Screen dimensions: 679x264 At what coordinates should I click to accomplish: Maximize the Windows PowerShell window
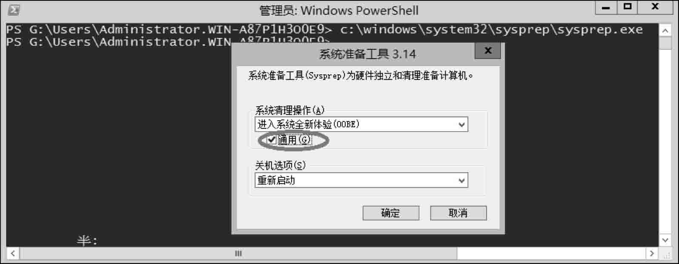tap(627, 7)
